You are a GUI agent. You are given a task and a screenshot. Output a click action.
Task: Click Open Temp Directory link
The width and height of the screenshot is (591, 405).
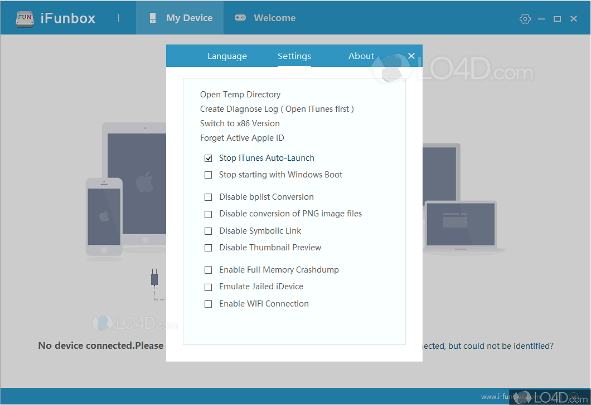click(240, 95)
